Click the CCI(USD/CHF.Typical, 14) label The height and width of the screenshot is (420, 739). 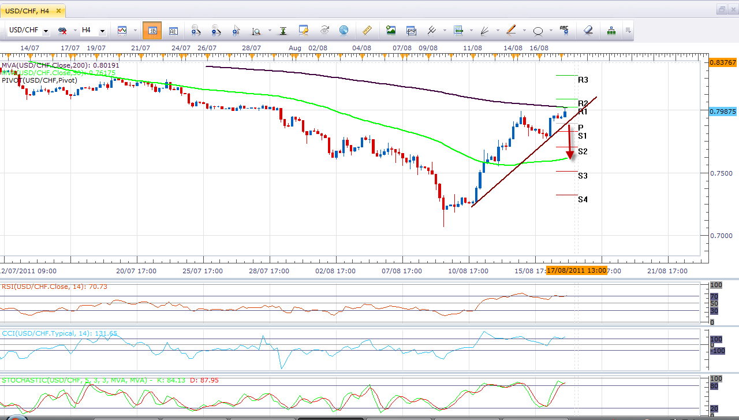59,333
